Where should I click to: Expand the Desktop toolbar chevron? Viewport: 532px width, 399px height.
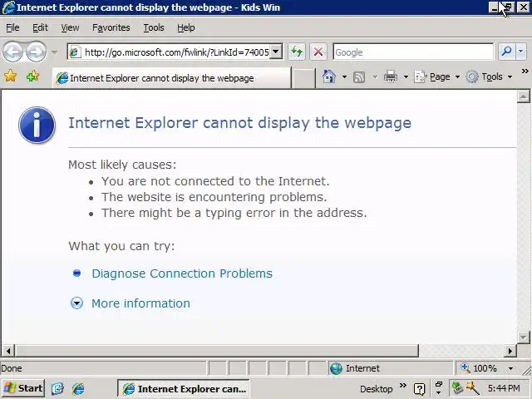coord(402,385)
